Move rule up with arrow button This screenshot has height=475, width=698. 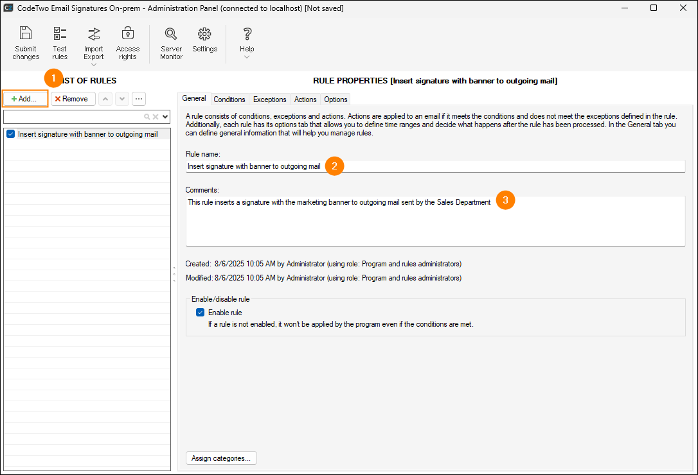pyautogui.click(x=105, y=99)
